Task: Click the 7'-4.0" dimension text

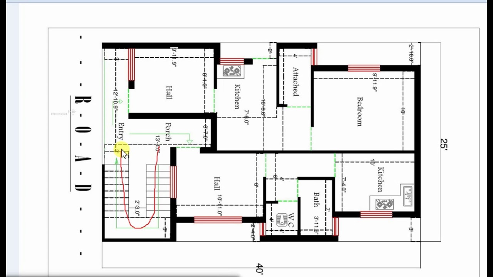Action: pos(344,185)
